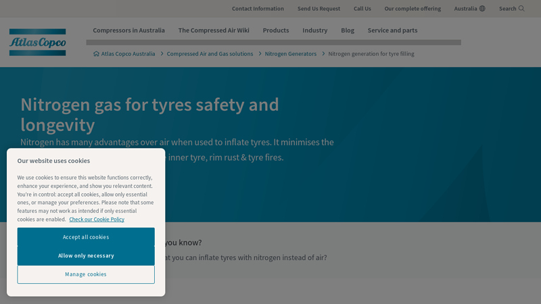Open Service and parts menu
The width and height of the screenshot is (541, 304).
pyautogui.click(x=393, y=30)
